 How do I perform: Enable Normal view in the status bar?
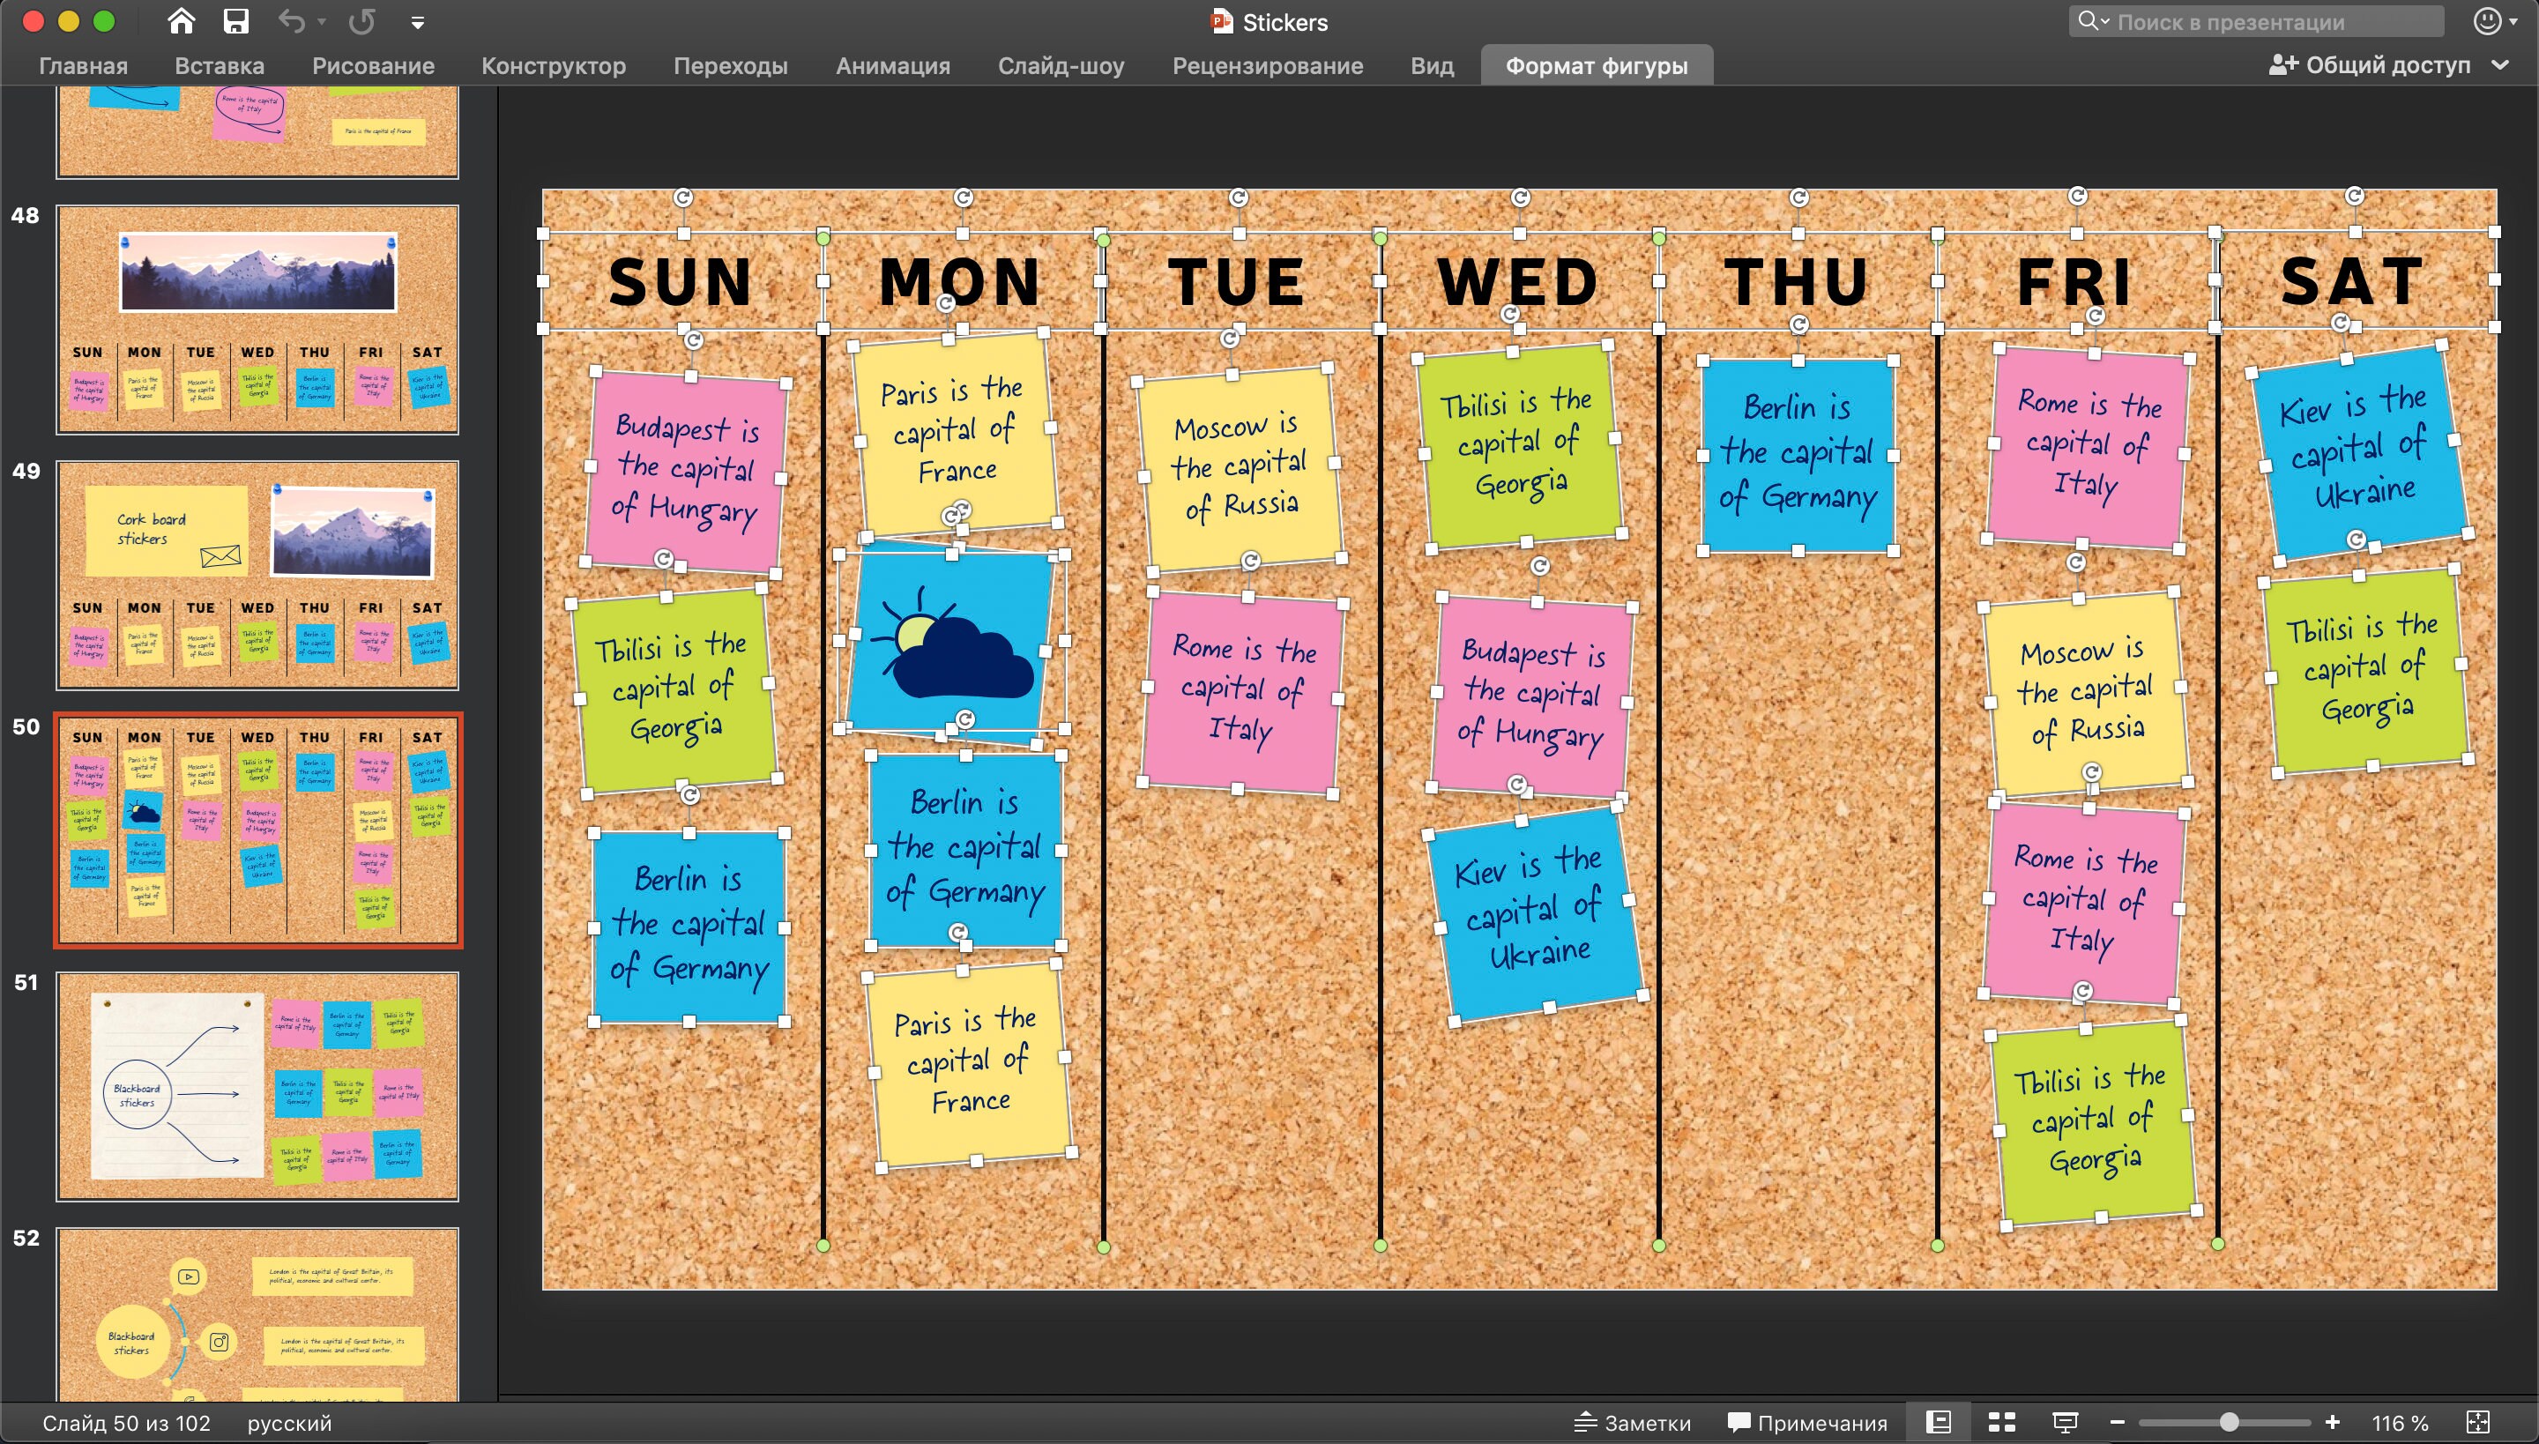(x=1938, y=1421)
